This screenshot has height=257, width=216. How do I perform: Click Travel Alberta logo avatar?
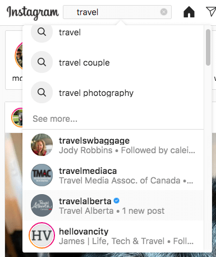pos(42,205)
